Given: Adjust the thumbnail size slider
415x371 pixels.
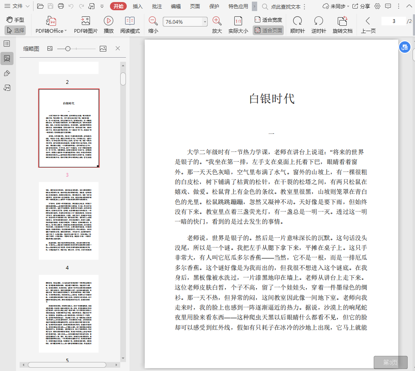Looking at the screenshot, I should pyautogui.click(x=68, y=49).
